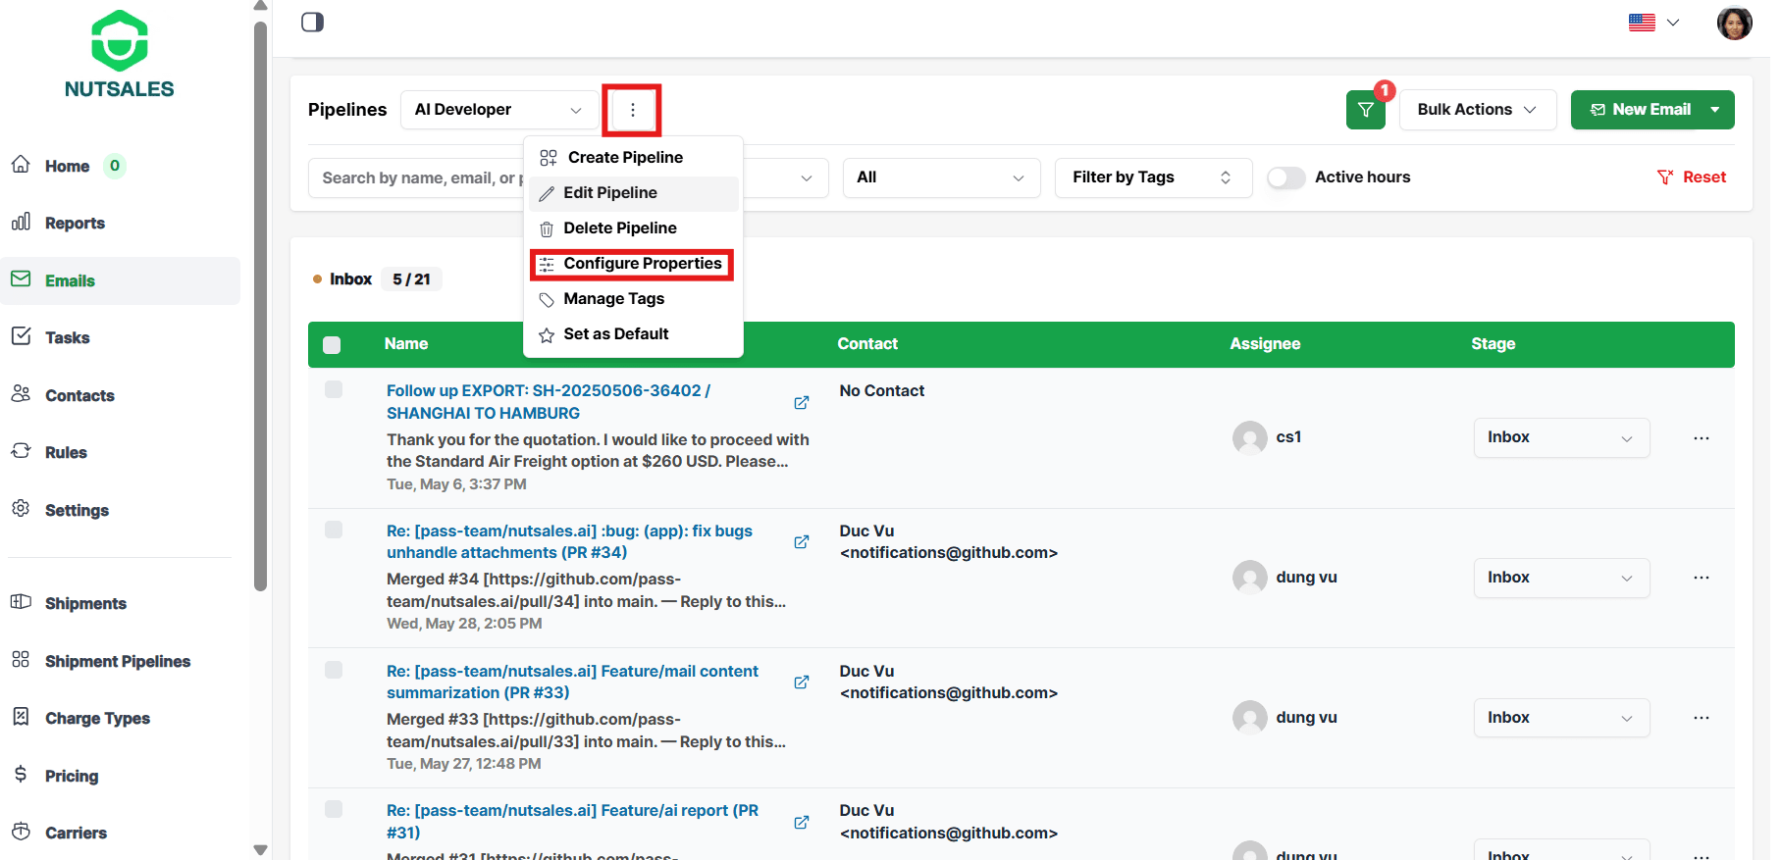The height and width of the screenshot is (860, 1782).
Task: Open the language flag dropdown
Action: (x=1653, y=23)
